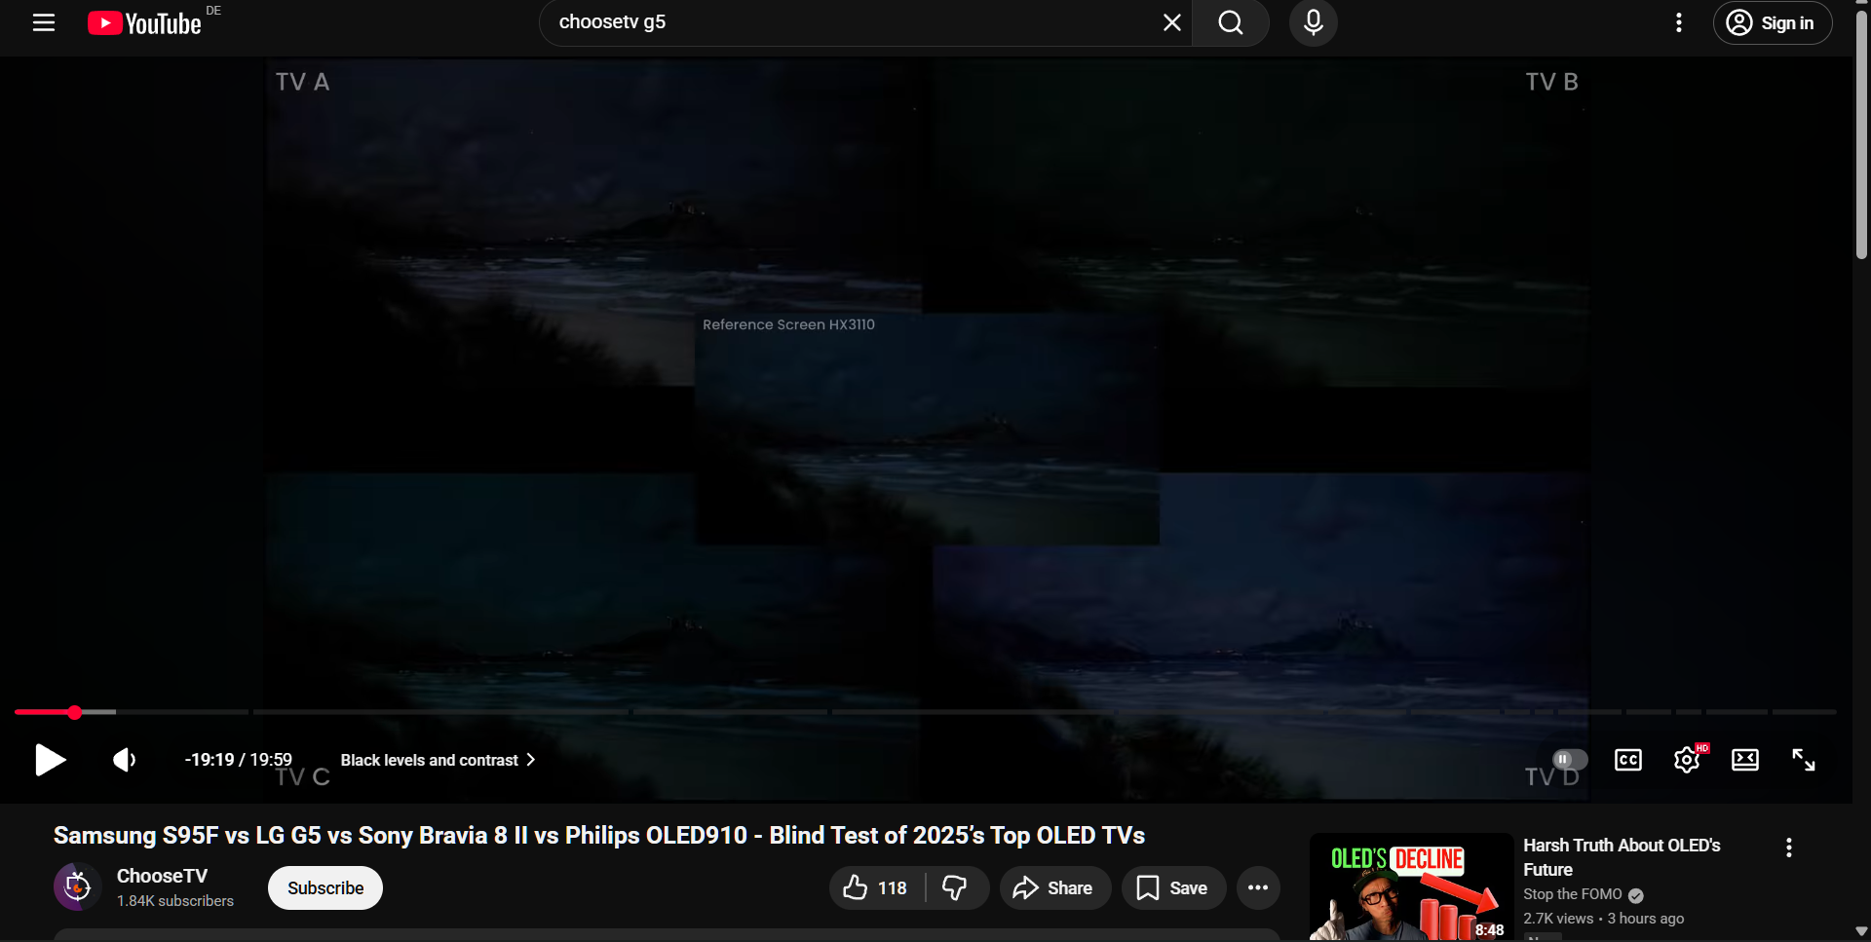This screenshot has width=1871, height=942.
Task: Open the browser three-dot settings menu
Action: pos(1678,22)
